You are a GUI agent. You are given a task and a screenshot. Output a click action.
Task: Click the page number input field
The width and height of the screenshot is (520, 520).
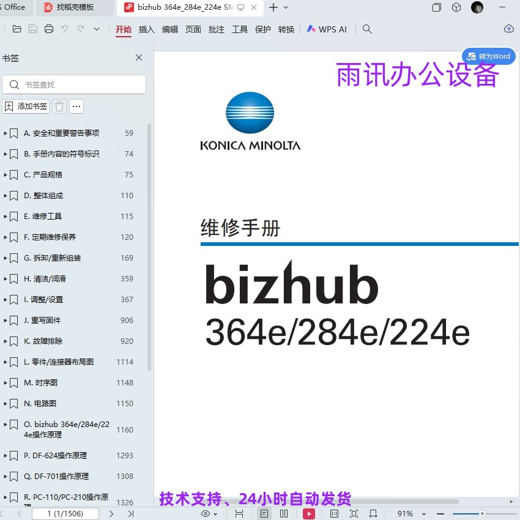(x=65, y=514)
